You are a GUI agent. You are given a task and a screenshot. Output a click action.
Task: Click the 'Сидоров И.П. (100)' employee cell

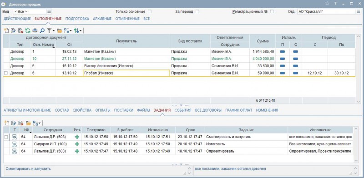[53, 144]
